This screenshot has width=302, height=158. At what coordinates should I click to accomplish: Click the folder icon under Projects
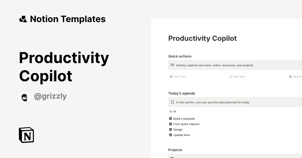tap(172, 157)
